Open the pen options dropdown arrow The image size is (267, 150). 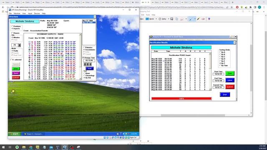[195, 19]
